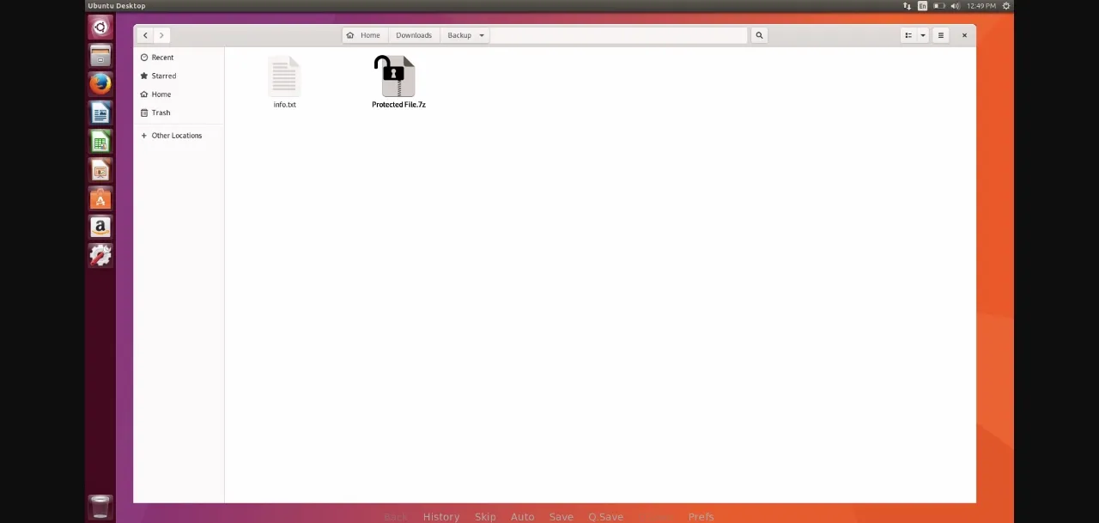The height and width of the screenshot is (523, 1099).
Task: Switch to list view in Files
Action: click(x=908, y=34)
